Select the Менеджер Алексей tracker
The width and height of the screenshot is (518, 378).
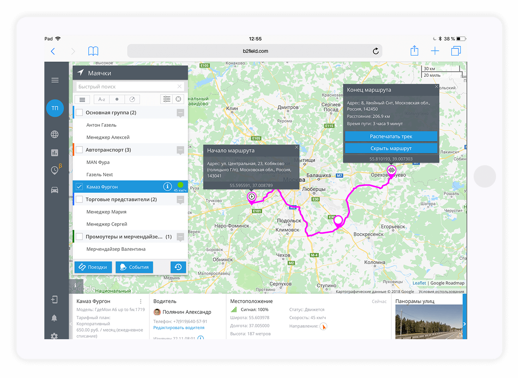click(x=130, y=137)
